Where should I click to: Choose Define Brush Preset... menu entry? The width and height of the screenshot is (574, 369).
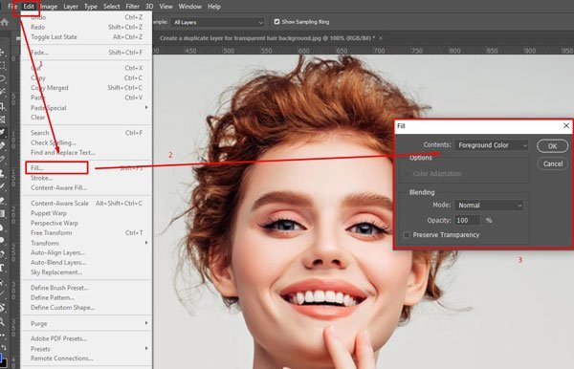pos(87,288)
